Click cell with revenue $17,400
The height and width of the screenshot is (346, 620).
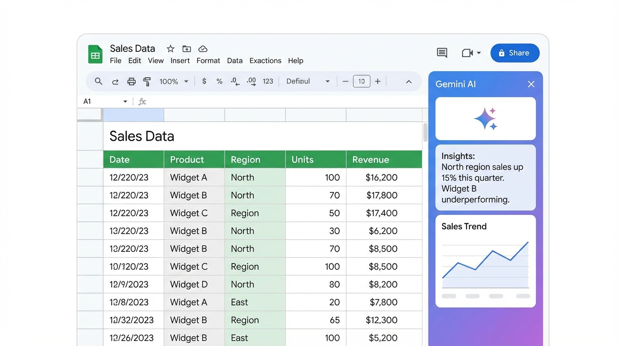pos(384,213)
